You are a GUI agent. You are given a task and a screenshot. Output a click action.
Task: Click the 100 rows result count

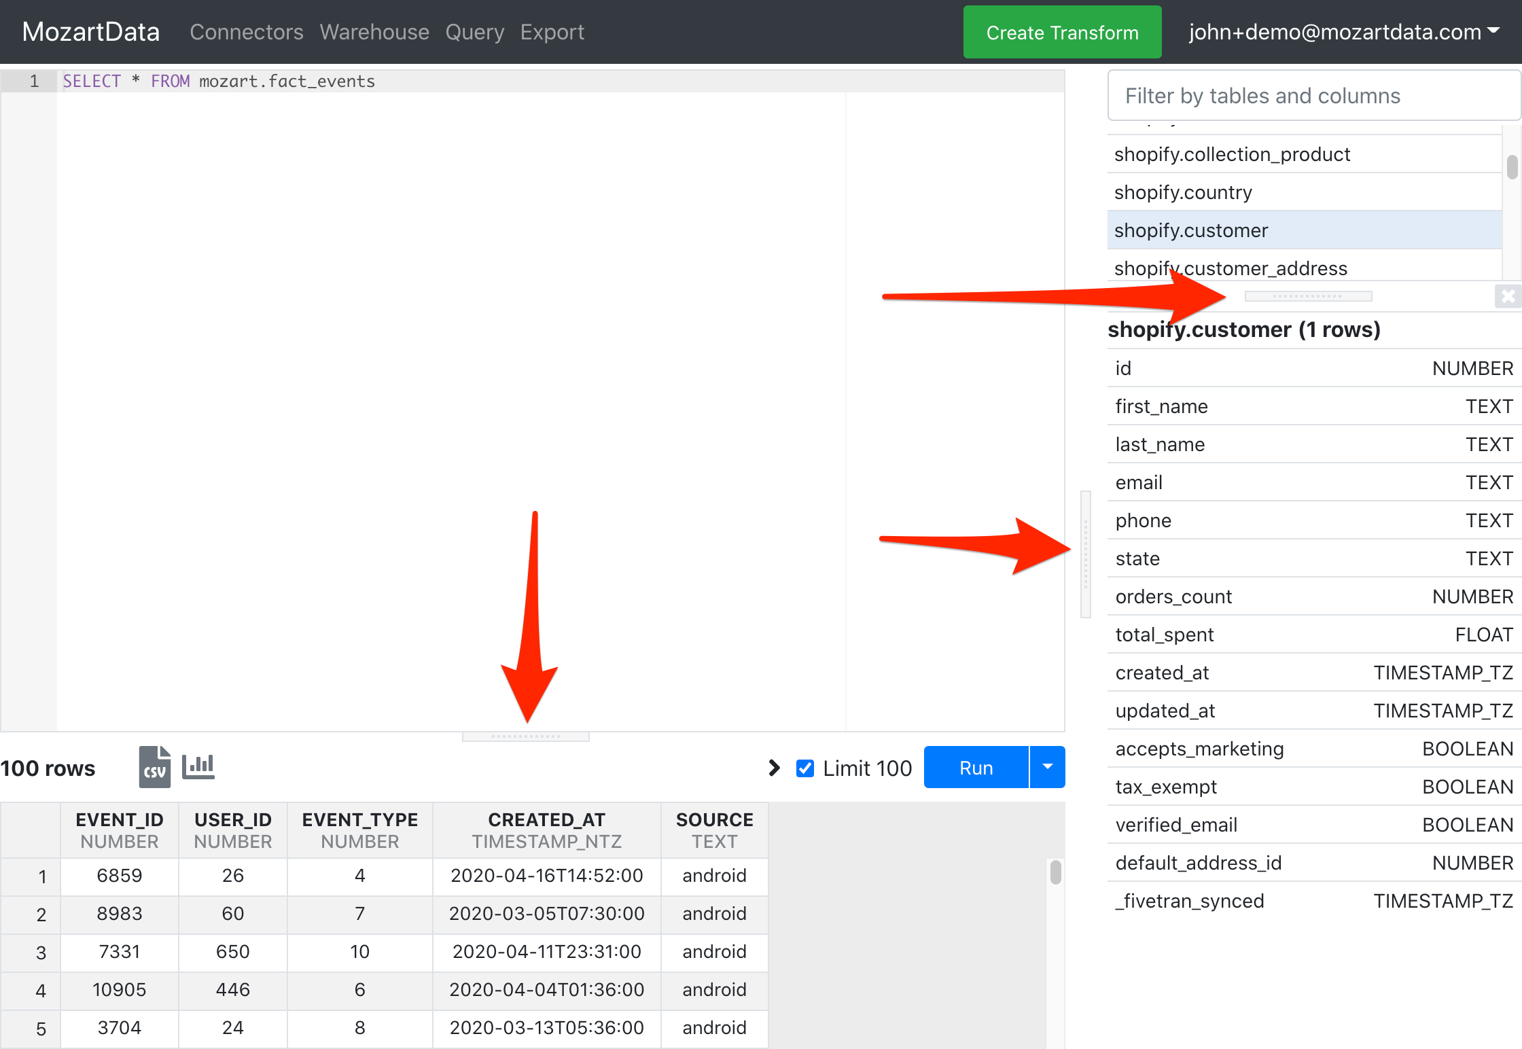pos(48,768)
